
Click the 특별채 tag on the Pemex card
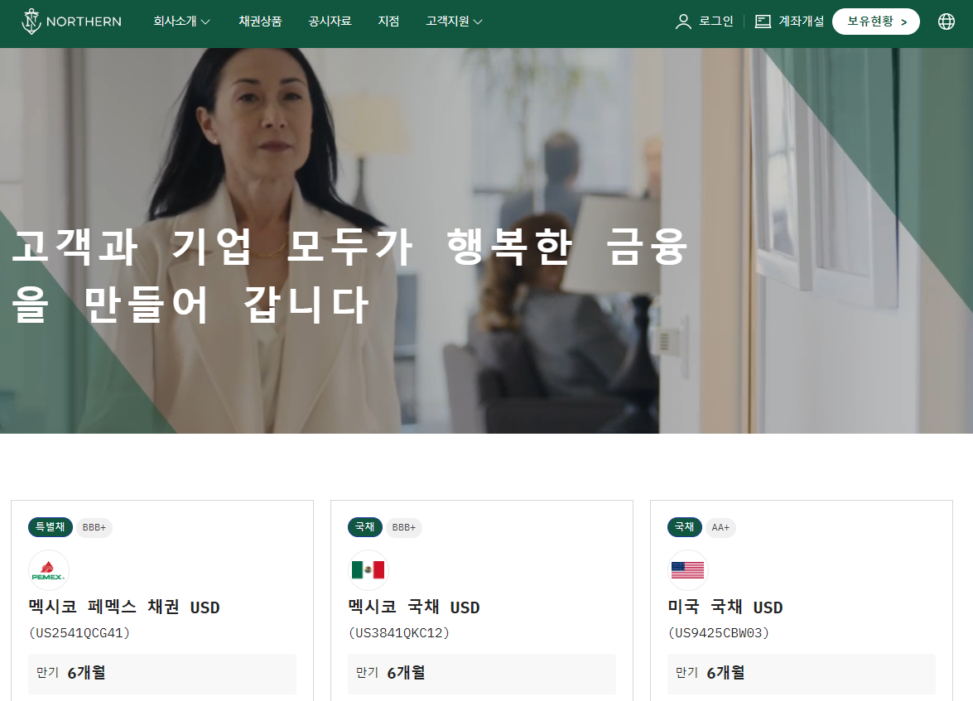(x=51, y=527)
